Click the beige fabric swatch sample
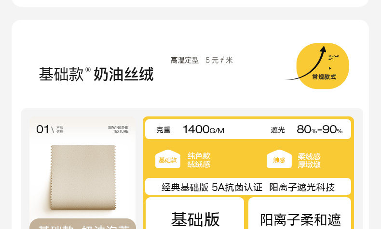The width and height of the screenshot is (381, 229). (83, 178)
